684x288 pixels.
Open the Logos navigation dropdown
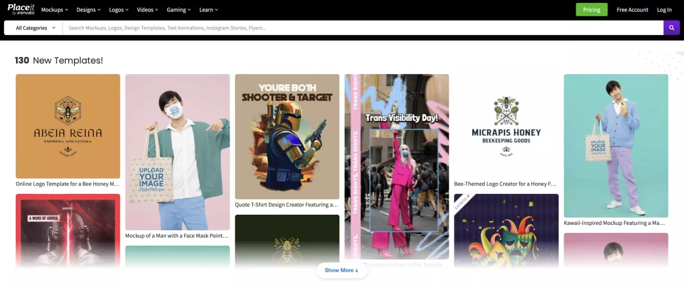pyautogui.click(x=119, y=10)
